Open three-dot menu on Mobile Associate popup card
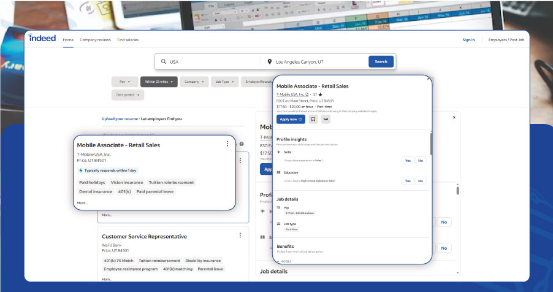Image resolution: width=553 pixels, height=292 pixels. pyautogui.click(x=227, y=144)
